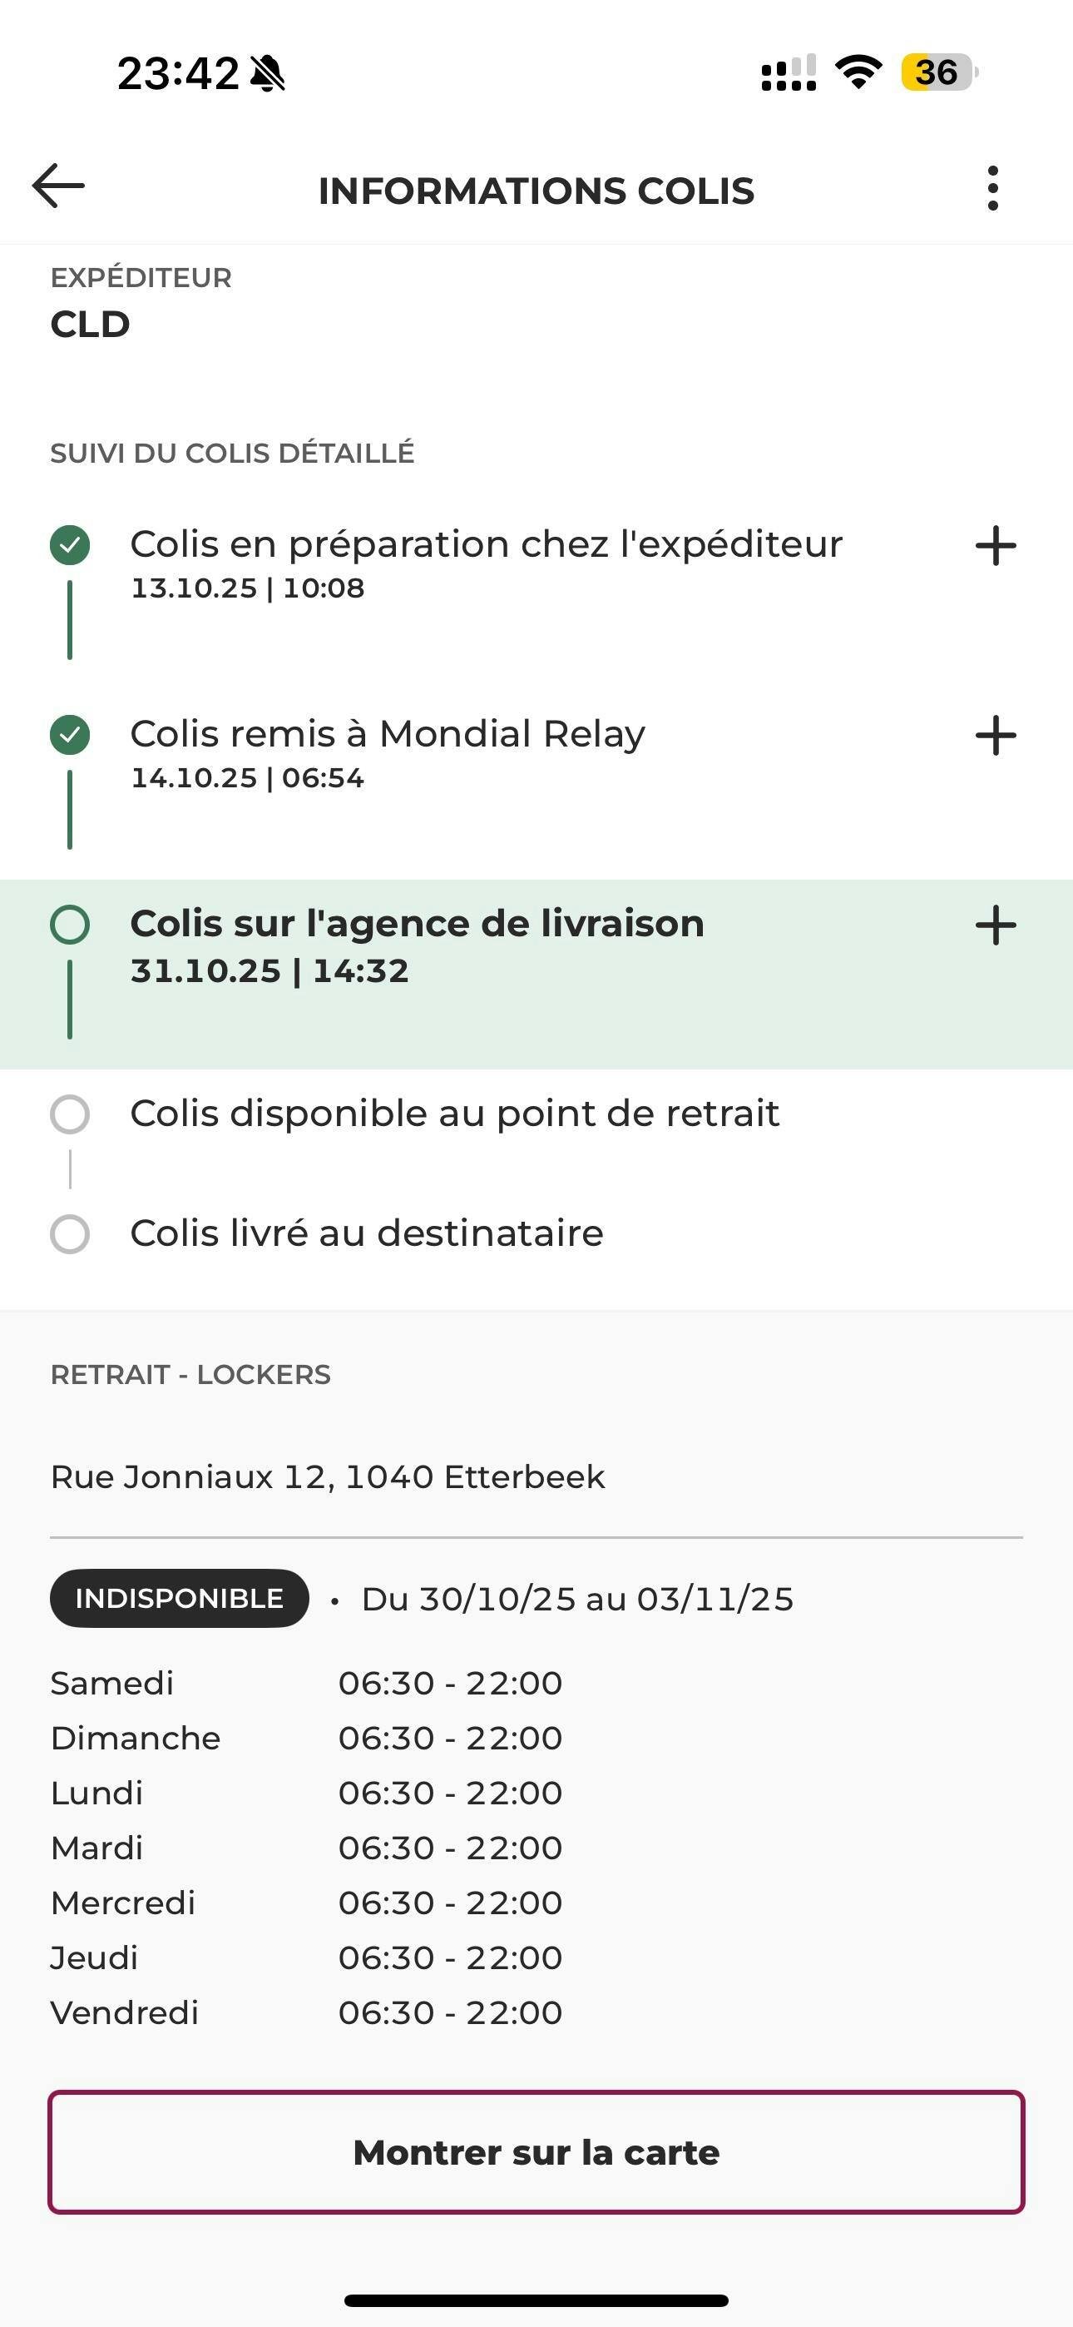Select the 'Colis livré au destinataire' circle
The width and height of the screenshot is (1073, 2327).
(70, 1234)
